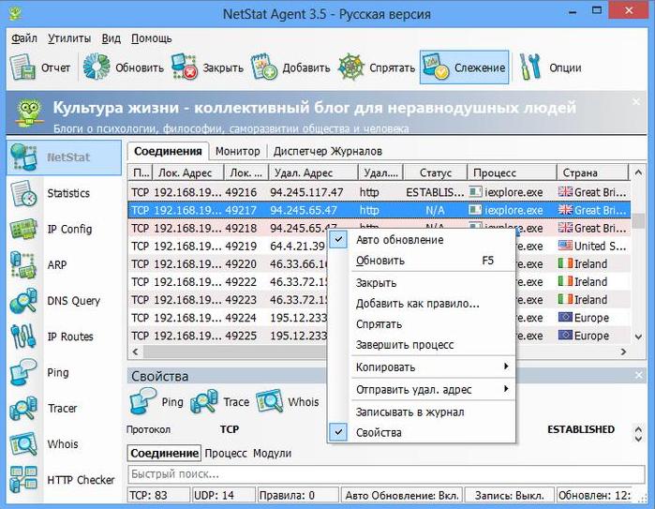Toggle Авто обновление in context menu

(x=421, y=240)
